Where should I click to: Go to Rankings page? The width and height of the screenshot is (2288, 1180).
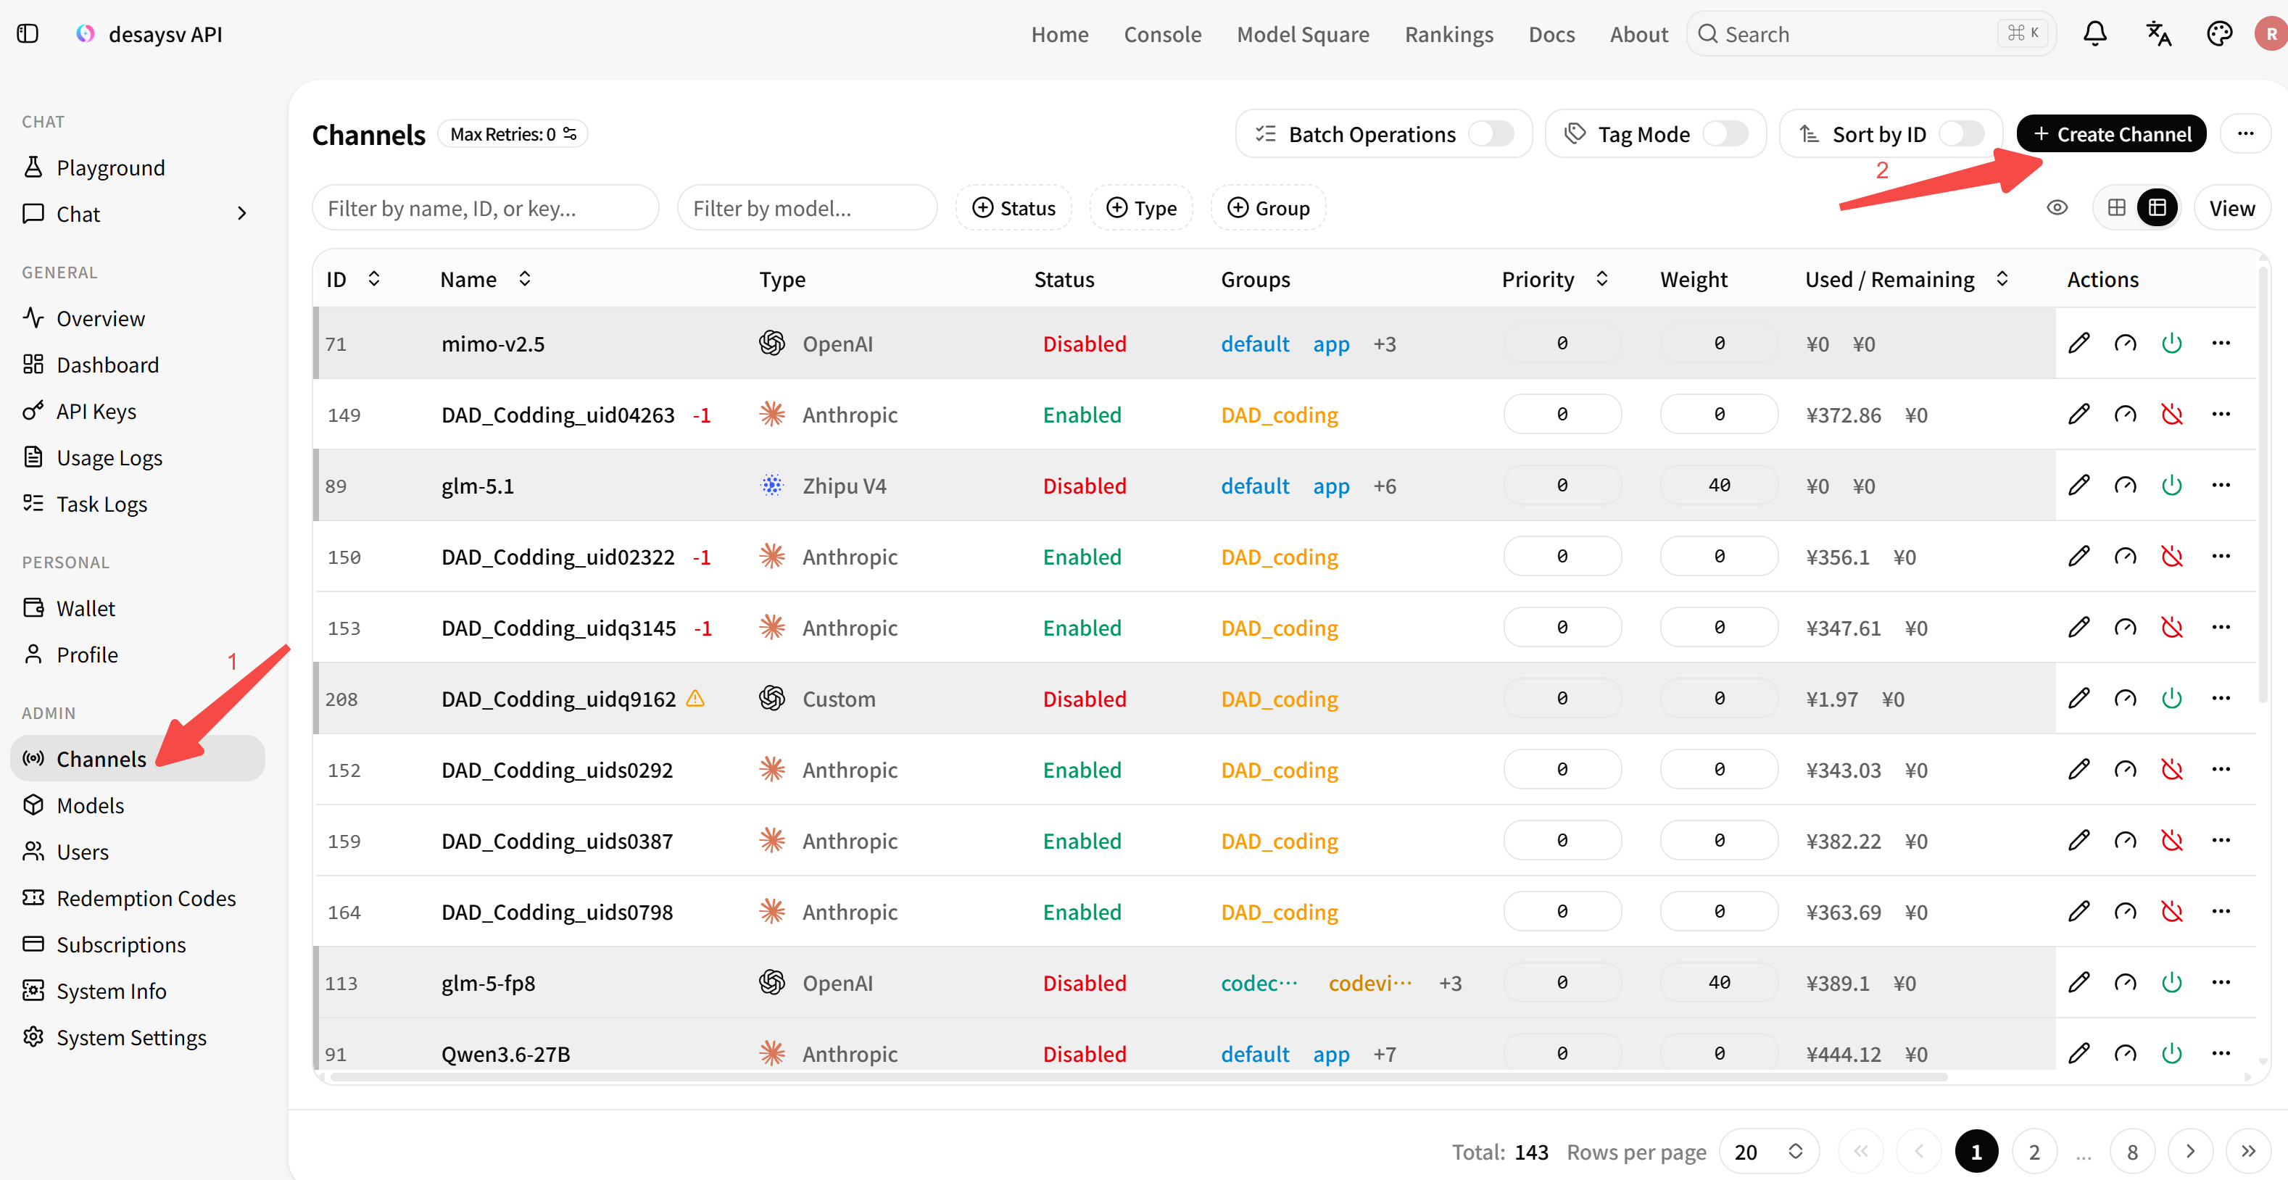[1448, 34]
